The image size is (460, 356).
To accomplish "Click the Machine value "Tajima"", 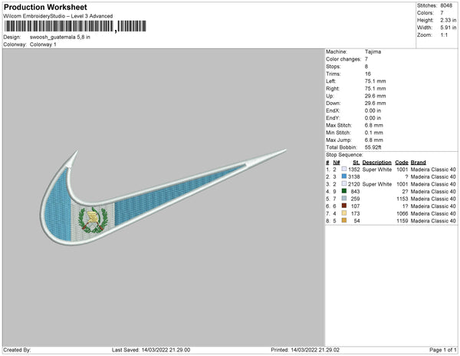I will pos(373,51).
